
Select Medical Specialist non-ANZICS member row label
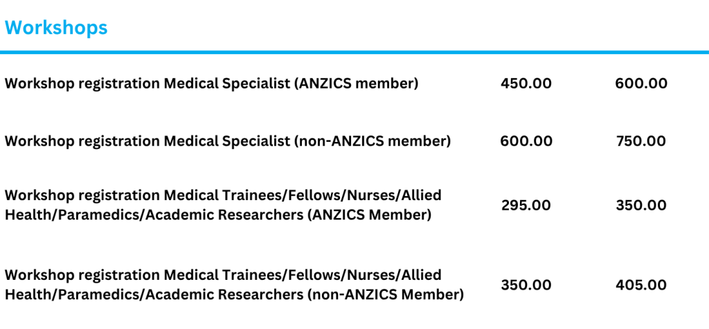click(x=227, y=141)
